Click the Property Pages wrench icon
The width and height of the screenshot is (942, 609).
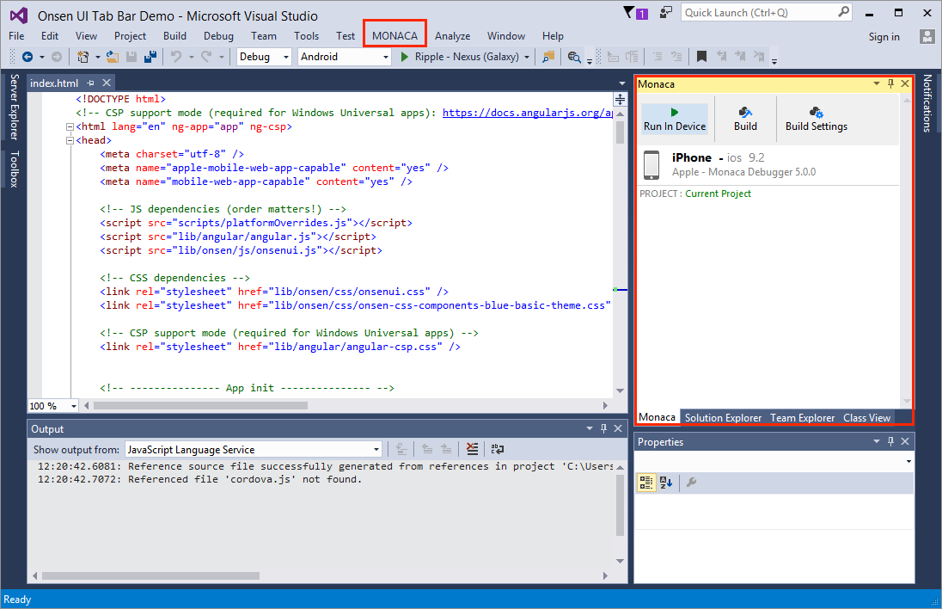click(x=692, y=483)
